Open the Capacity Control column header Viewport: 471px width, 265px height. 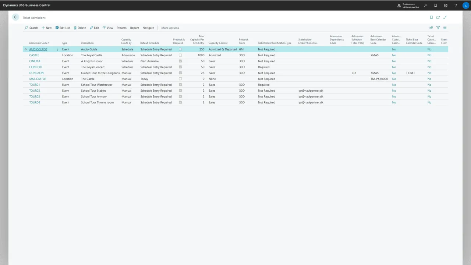pos(218,43)
